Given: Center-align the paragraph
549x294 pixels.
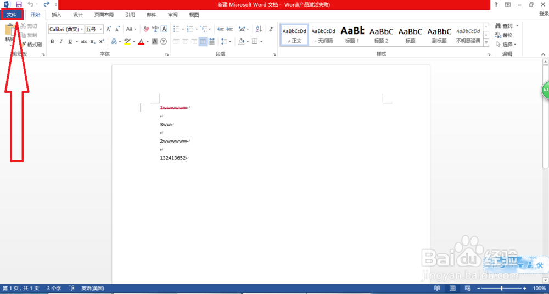Looking at the screenshot, I should point(185,41).
